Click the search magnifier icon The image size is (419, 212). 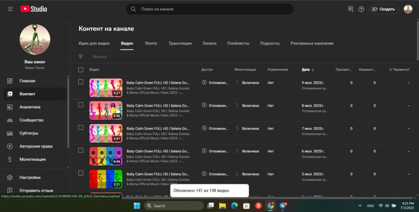(133, 9)
